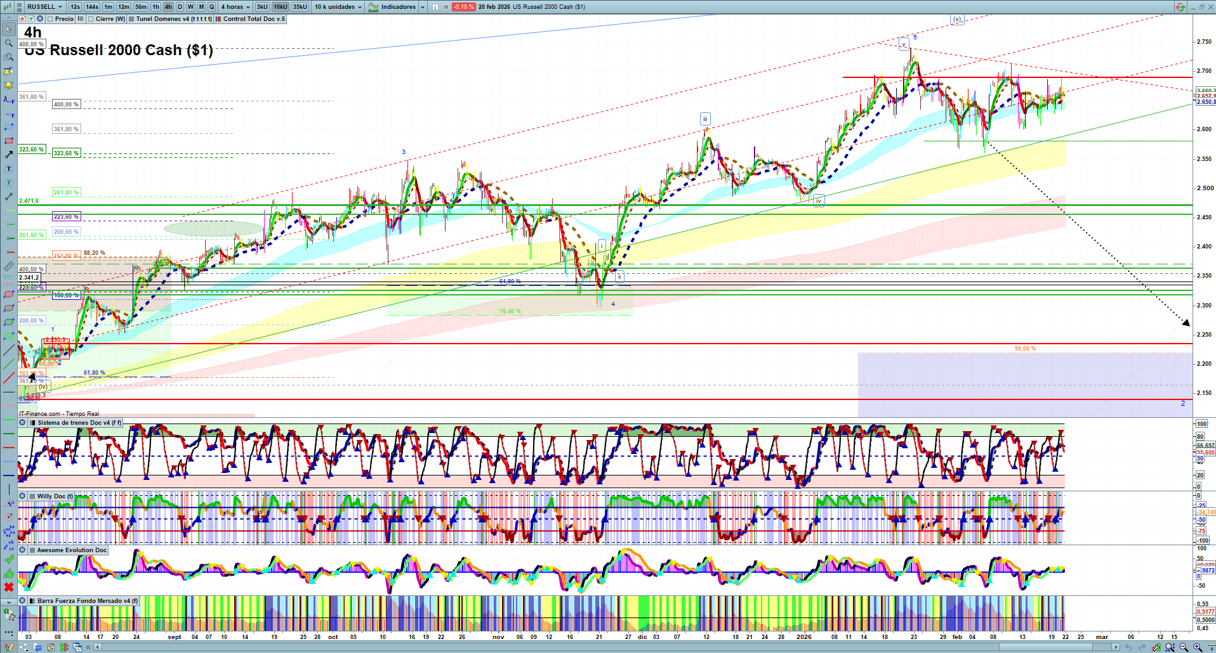The image size is (1216, 653).
Task: Click the alert bell tool icon
Action: click(9, 85)
